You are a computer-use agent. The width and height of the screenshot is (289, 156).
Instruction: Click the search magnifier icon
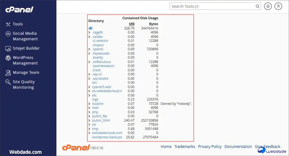coord(258,6)
